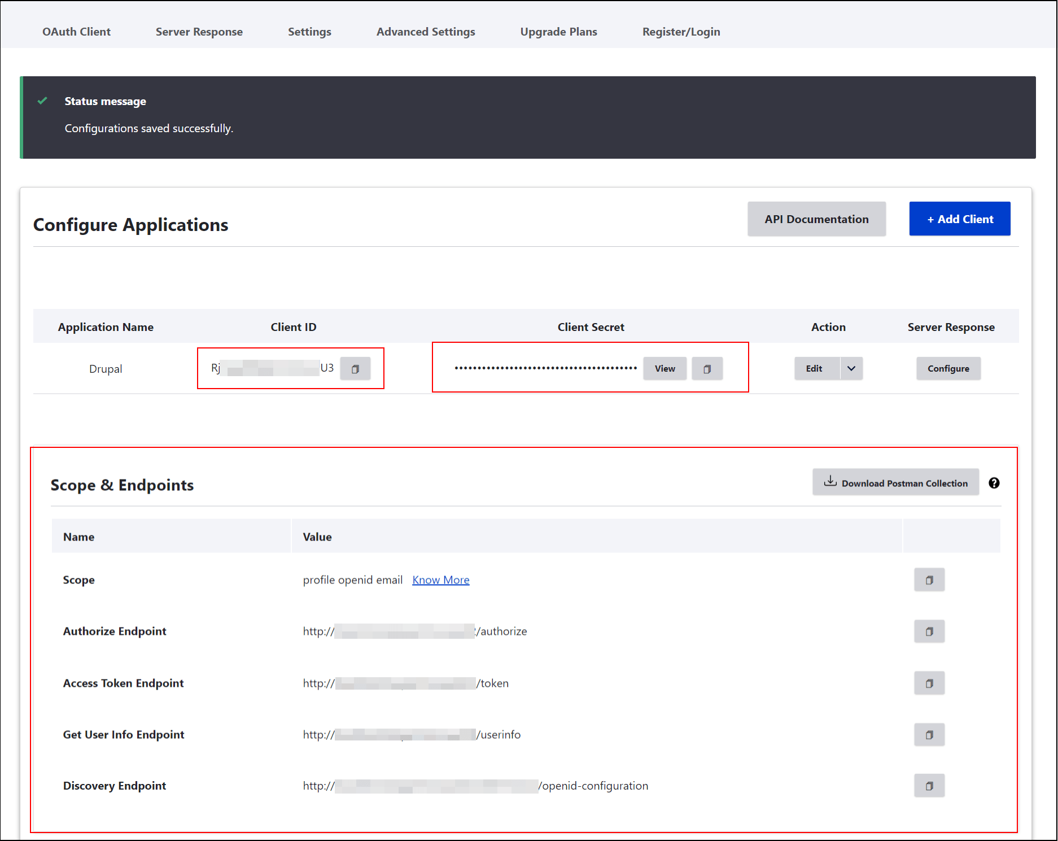
Task: Open the Register/Login tab
Action: 681,32
